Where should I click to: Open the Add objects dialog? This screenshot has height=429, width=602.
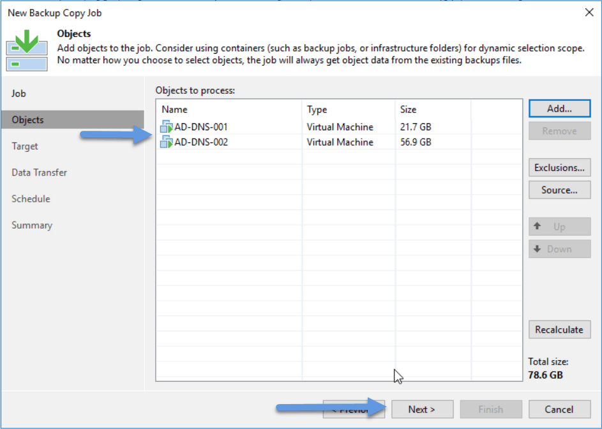click(559, 109)
